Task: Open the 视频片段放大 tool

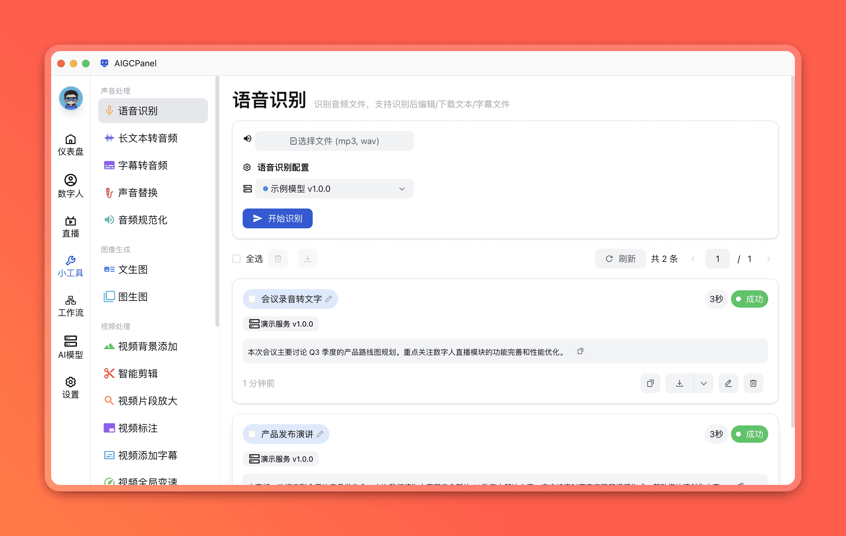Action: click(x=153, y=401)
